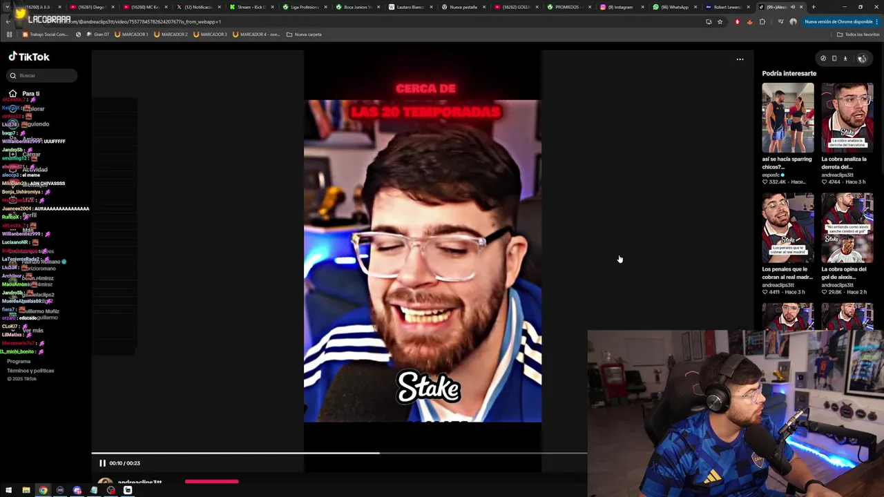Screen dimensions: 884x497
Task: Click 'Nueva versión de Chrome disponible' button
Action: pyautogui.click(x=841, y=21)
